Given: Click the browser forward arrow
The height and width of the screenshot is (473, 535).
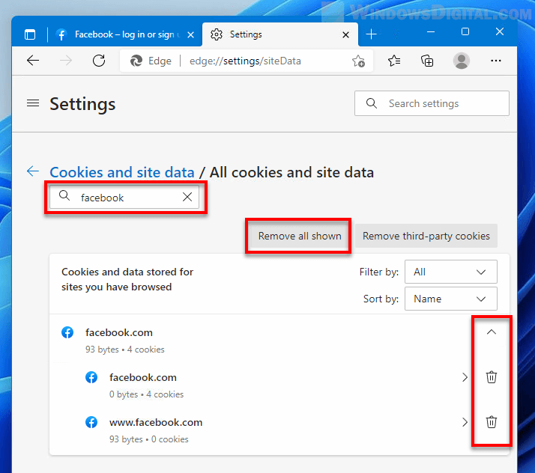Looking at the screenshot, I should point(66,61).
